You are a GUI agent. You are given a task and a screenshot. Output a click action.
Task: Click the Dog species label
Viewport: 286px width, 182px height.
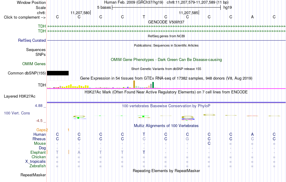click(42, 148)
